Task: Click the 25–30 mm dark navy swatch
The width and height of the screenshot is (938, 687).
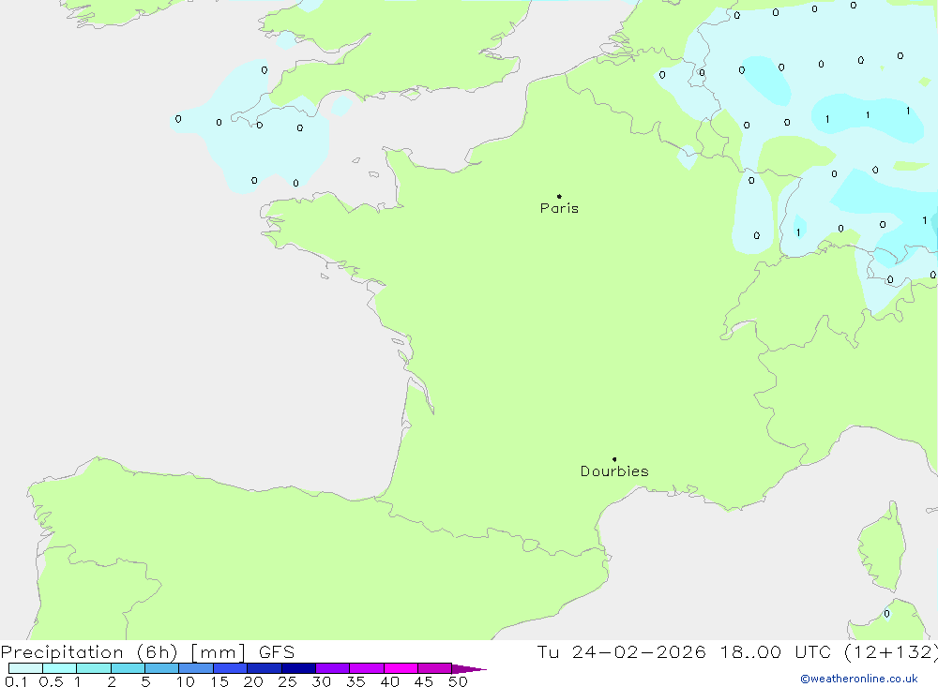Action: click(x=298, y=669)
